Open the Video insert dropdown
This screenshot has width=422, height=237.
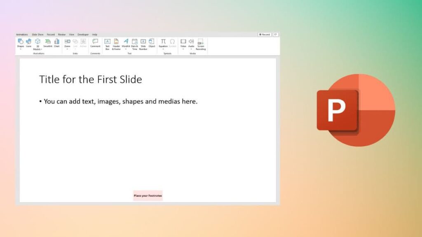pyautogui.click(x=183, y=49)
